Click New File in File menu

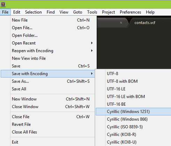[x=53, y=20]
